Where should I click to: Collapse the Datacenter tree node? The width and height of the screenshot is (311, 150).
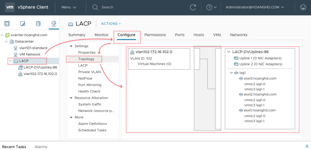[7, 41]
